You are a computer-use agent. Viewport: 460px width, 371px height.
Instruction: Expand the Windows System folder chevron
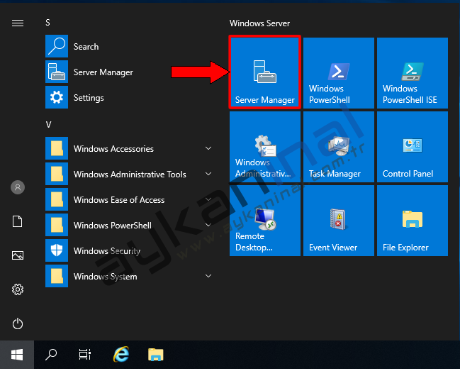208,276
